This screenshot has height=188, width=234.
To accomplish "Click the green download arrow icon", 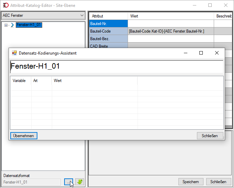I will 80,182.
